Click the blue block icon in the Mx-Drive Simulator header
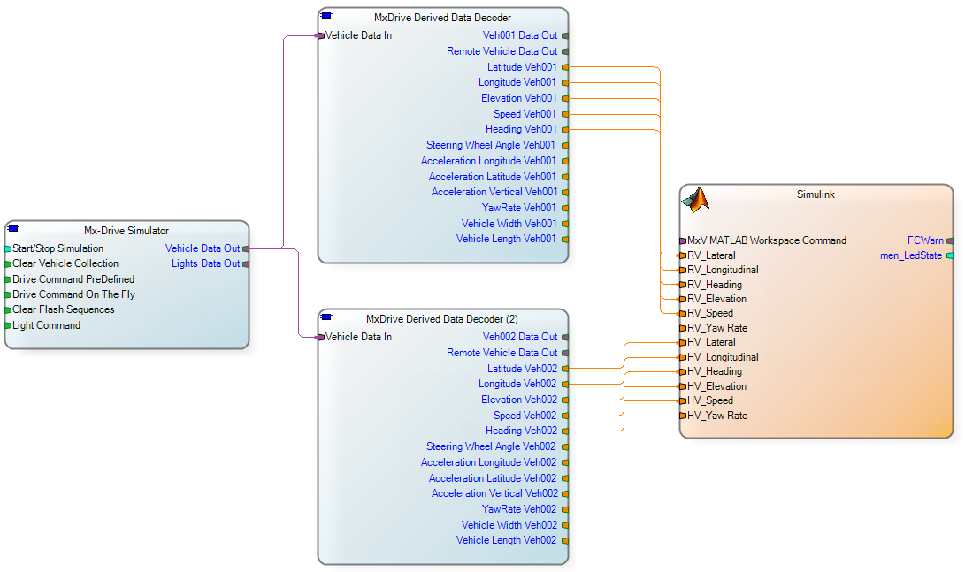The height and width of the screenshot is (572, 965). coord(13,229)
